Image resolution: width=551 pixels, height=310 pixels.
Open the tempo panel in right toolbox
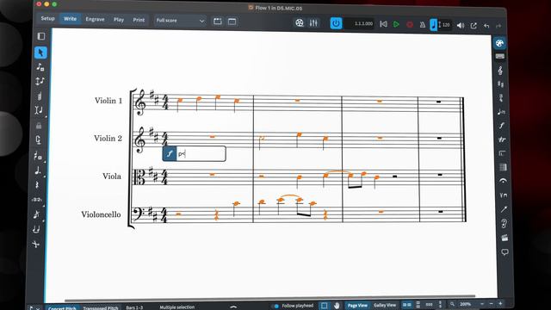tap(501, 112)
